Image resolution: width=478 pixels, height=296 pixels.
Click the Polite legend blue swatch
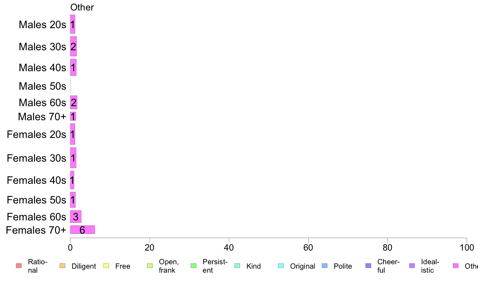click(325, 266)
